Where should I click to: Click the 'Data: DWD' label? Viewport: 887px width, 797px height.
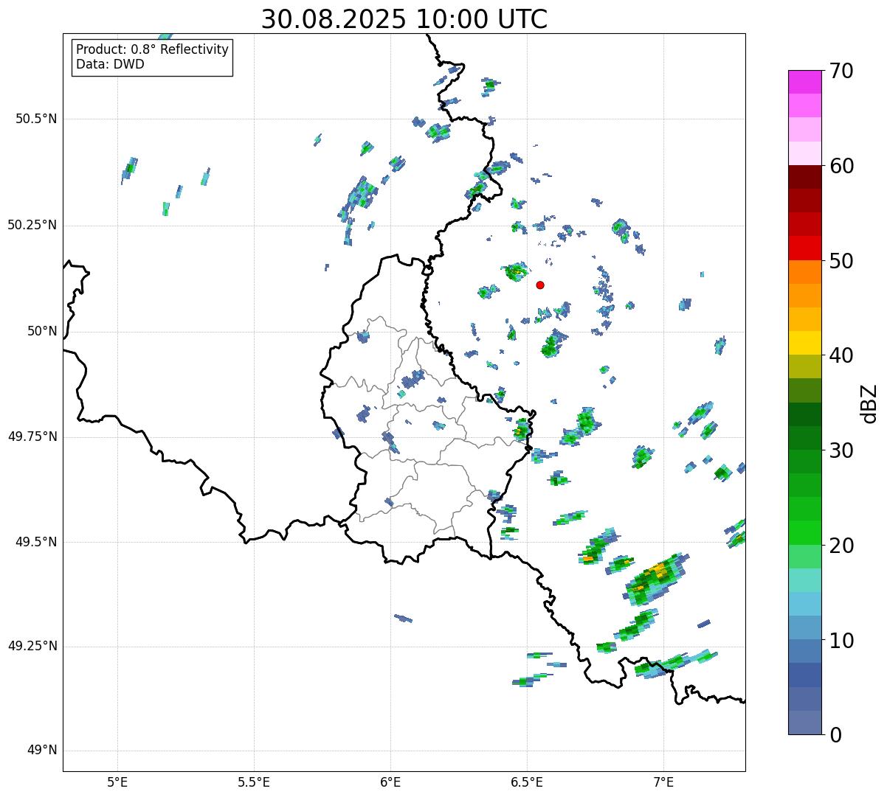110,64
